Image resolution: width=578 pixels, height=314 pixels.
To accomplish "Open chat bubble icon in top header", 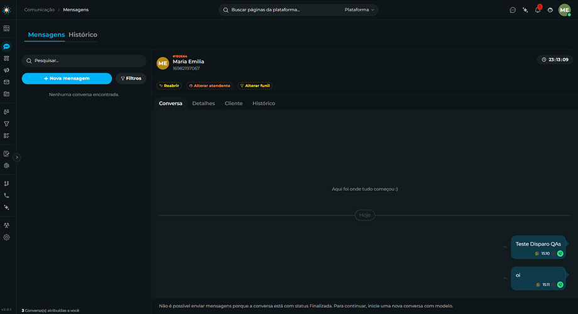I will (513, 10).
